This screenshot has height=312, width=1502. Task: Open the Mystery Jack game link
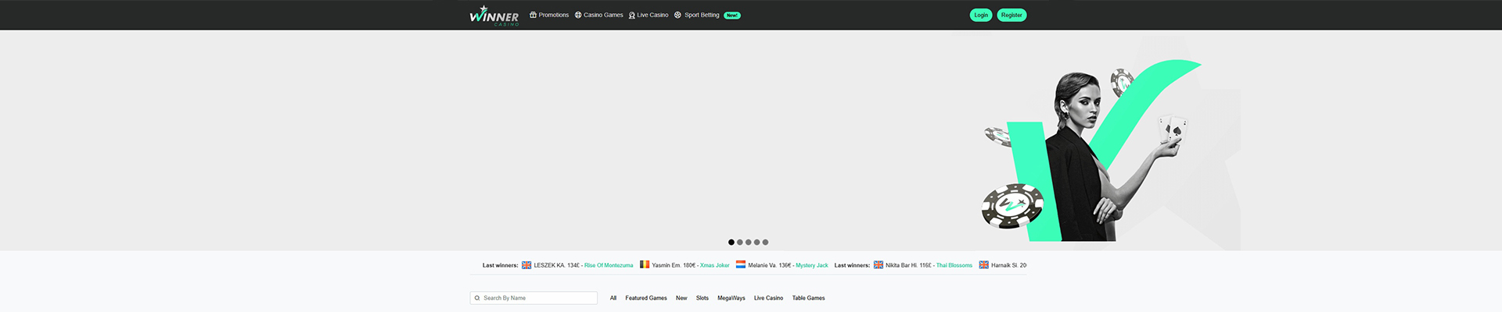(x=812, y=265)
